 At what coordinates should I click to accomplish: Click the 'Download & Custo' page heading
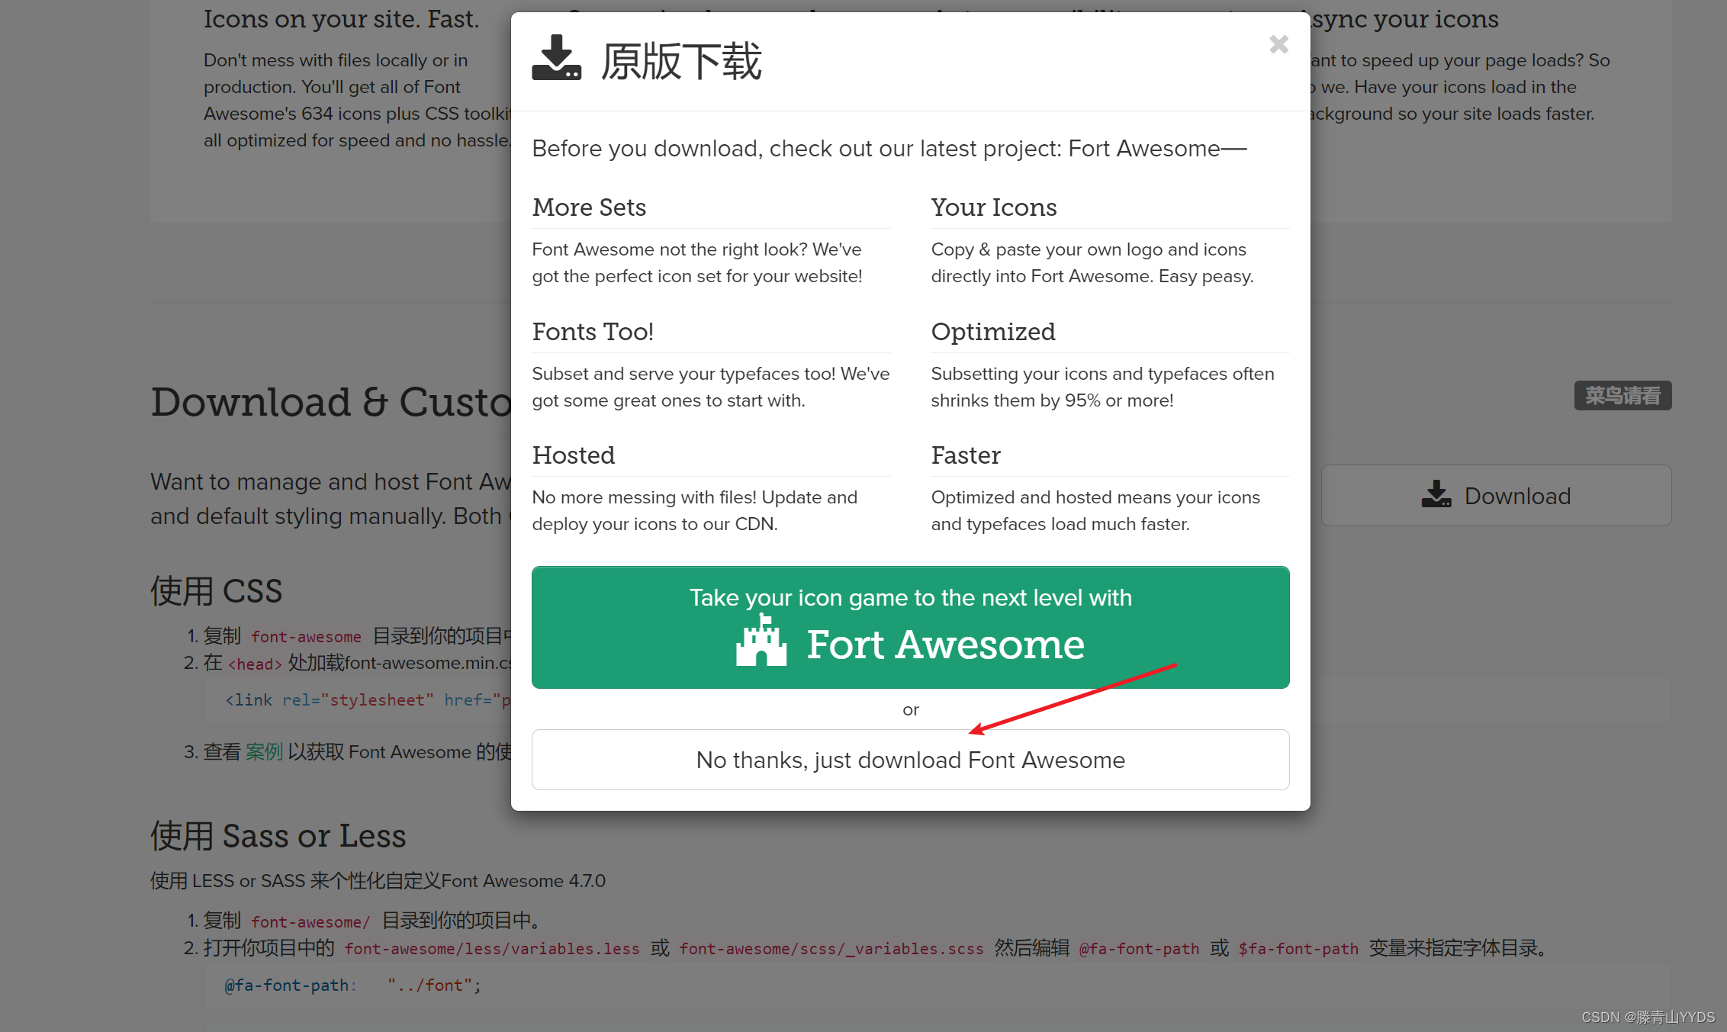pos(330,402)
